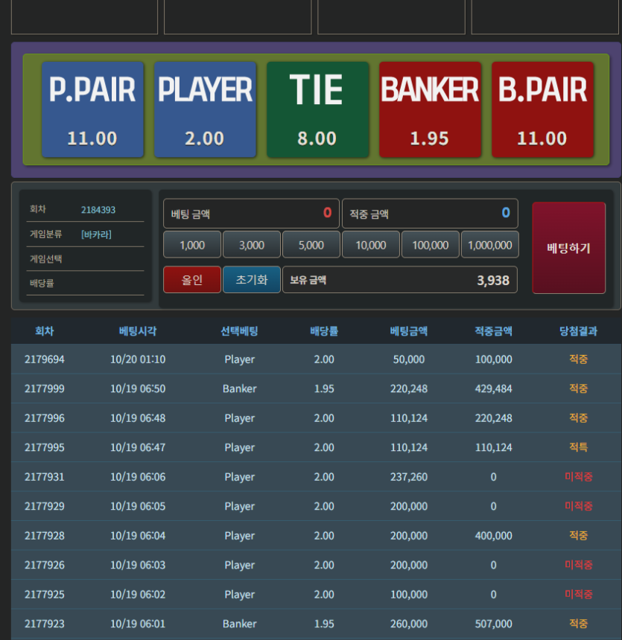This screenshot has width=622, height=640.
Task: Add 1,000 to the bet amount
Action: (x=192, y=245)
